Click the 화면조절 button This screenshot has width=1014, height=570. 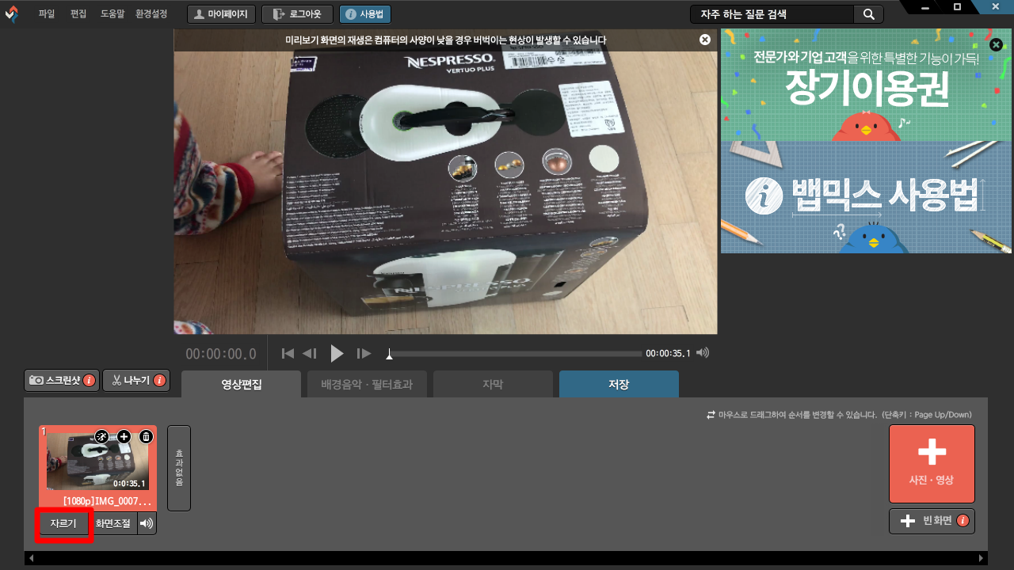(115, 523)
